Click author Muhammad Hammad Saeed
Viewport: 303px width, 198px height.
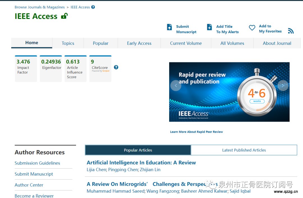116,191
